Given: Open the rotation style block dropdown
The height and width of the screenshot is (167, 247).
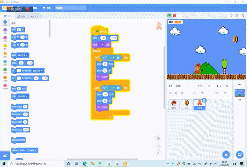Looking at the screenshot, I should point(31,150).
